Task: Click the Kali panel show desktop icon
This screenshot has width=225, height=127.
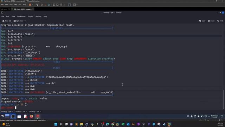Action: click(7, 116)
